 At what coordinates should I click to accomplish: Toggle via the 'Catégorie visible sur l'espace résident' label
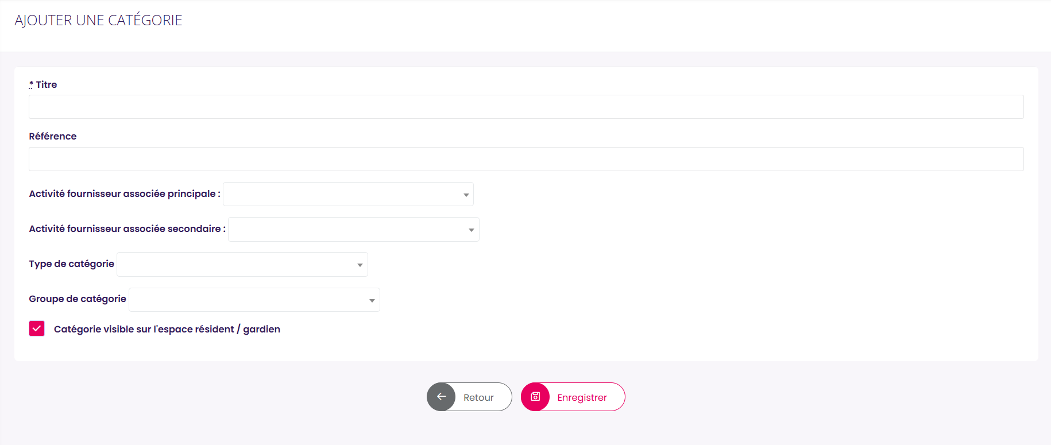point(167,329)
